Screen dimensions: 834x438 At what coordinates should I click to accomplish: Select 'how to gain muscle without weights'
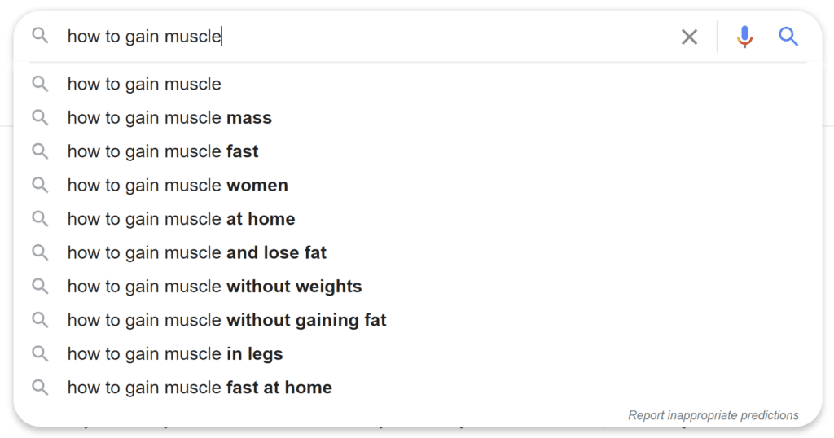click(418, 287)
